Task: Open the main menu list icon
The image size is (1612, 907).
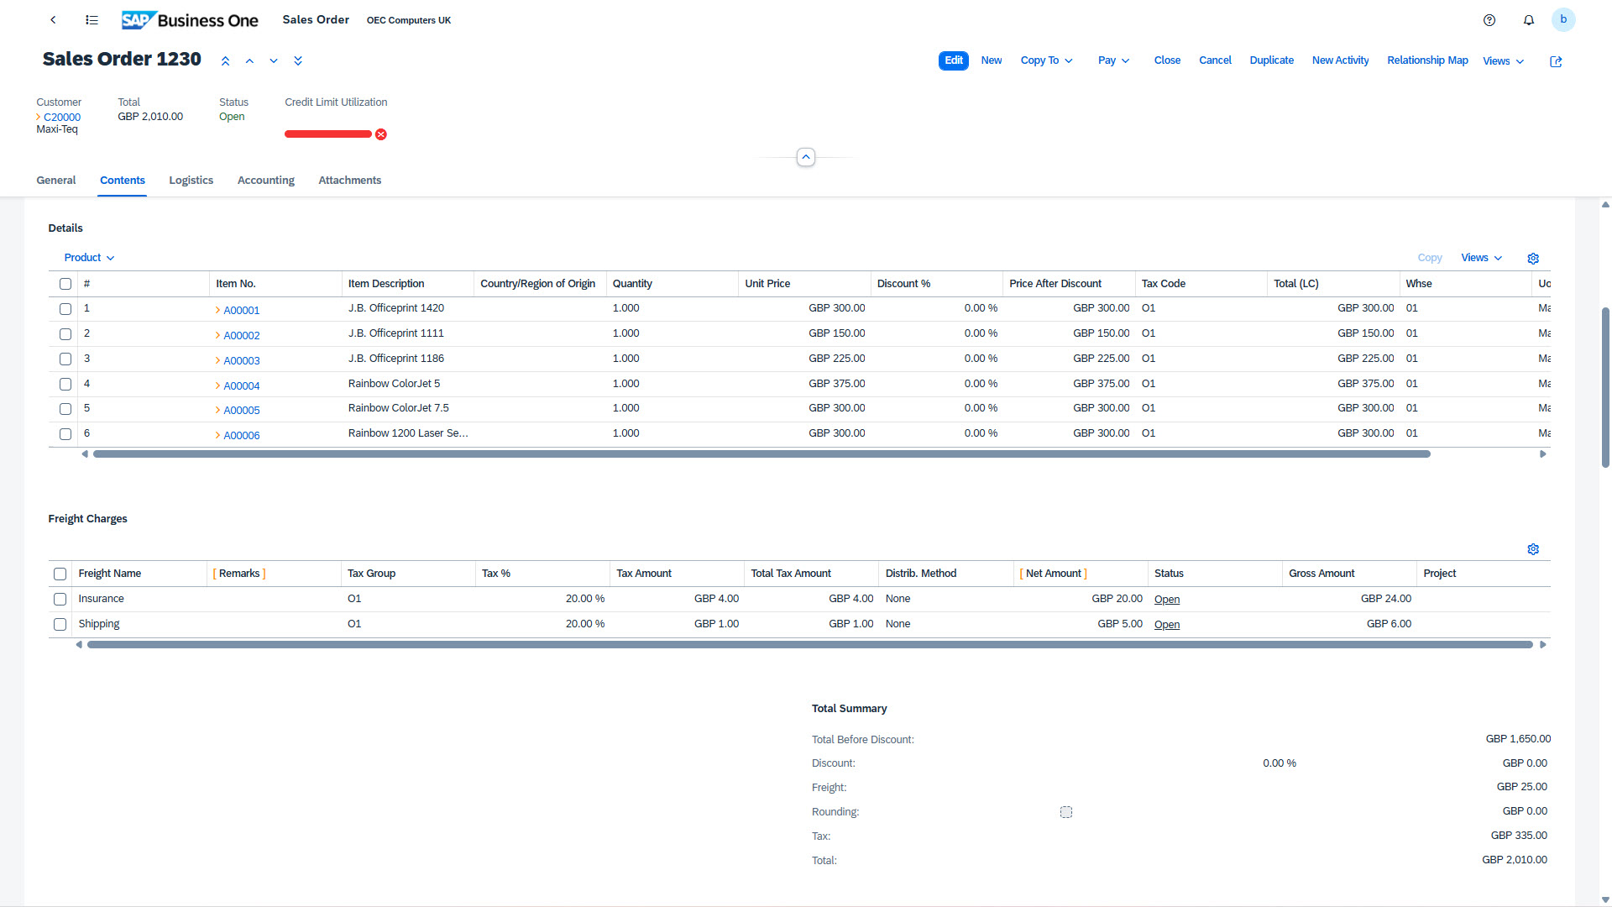Action: click(92, 19)
